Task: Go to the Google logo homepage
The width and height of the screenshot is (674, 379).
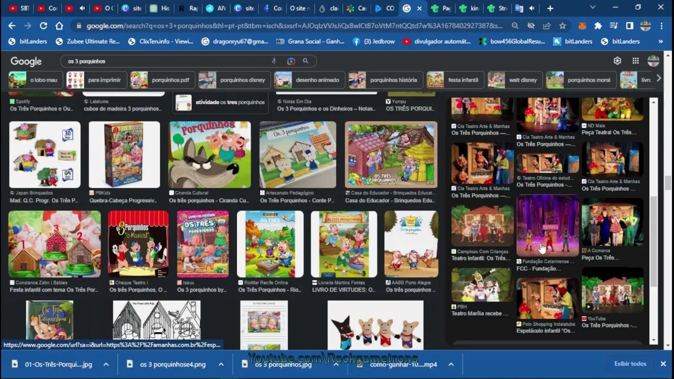Action: (26, 62)
